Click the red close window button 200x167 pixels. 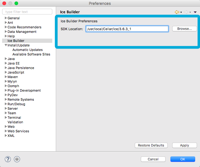4,3
